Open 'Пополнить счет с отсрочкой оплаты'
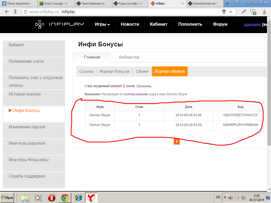This screenshot has width=271, height=203. [34, 81]
